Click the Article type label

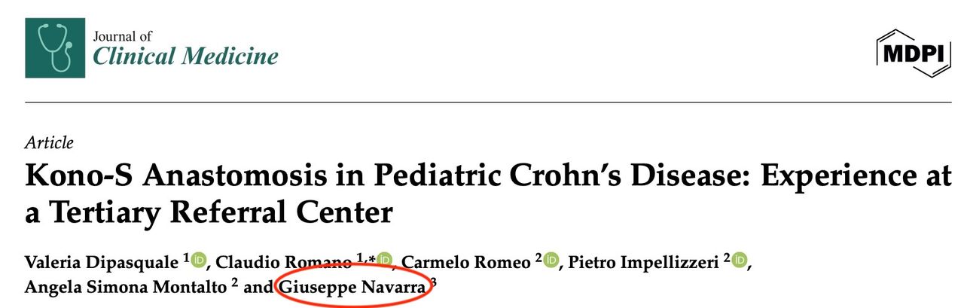49,143
